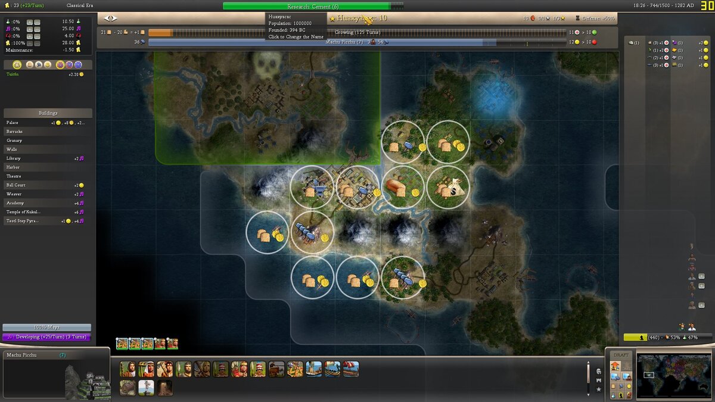715x402 pixels.
Task: Click the world minimap
Action: point(673,375)
